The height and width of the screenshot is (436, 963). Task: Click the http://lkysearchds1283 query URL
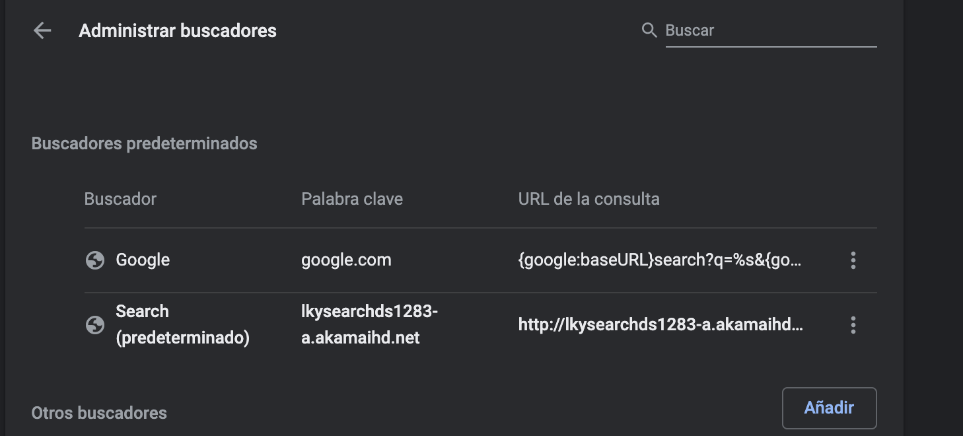click(660, 325)
